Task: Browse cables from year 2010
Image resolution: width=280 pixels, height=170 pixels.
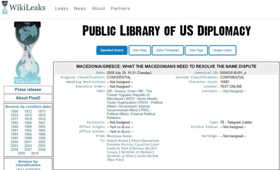Action: (x=35, y=153)
